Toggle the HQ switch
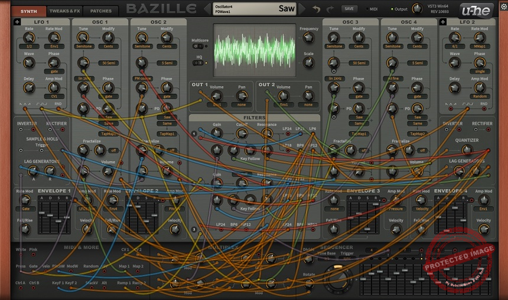The height and width of the screenshot is (300, 508). (x=198, y=63)
